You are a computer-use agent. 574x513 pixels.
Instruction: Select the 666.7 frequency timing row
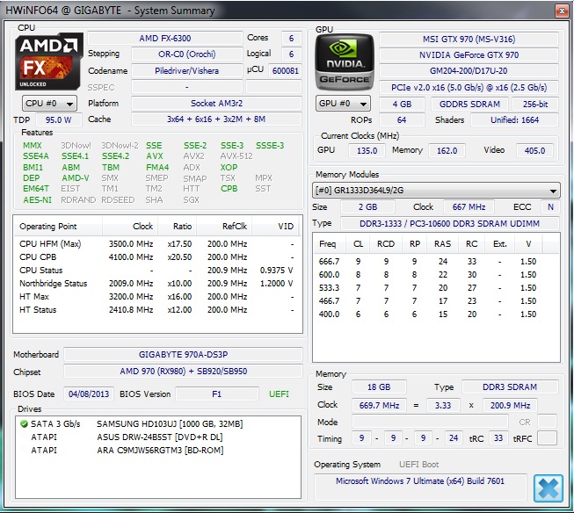(x=436, y=261)
